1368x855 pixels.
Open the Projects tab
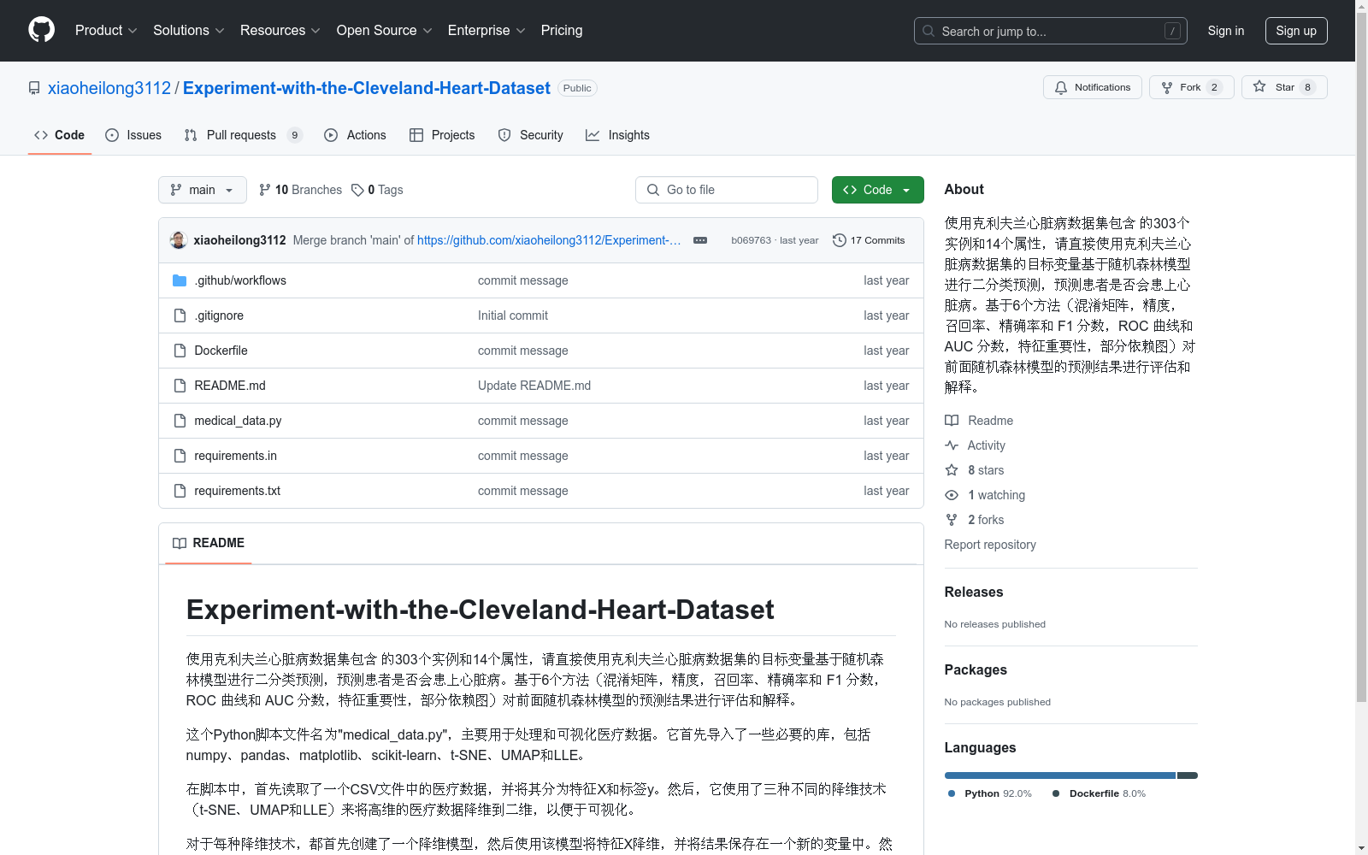pos(442,135)
